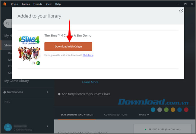Expand the More dropdown tab
The height and width of the screenshot is (134, 196).
click(144, 115)
